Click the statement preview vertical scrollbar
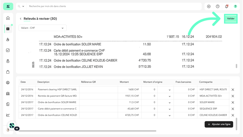The image size is (243, 137). pyautogui.click(x=237, y=66)
